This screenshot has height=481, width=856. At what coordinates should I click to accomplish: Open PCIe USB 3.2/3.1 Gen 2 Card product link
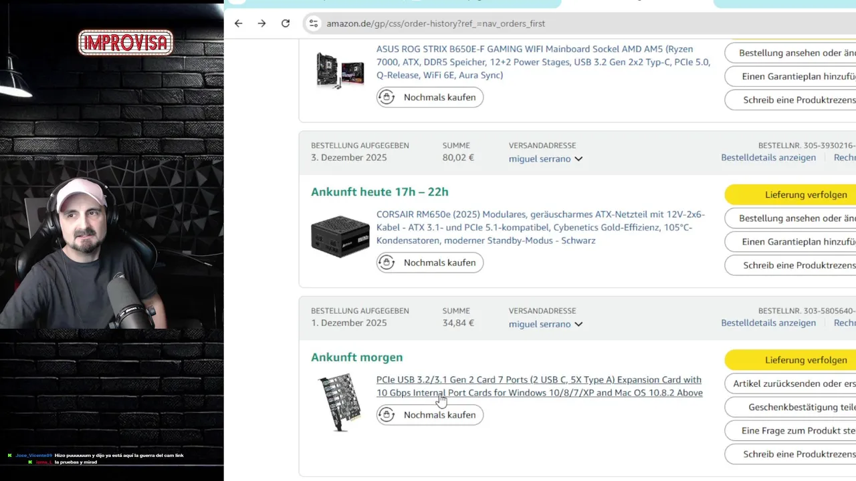(540, 386)
